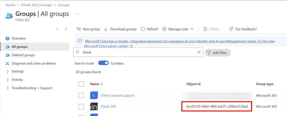Click the Download groups icon

(106, 29)
